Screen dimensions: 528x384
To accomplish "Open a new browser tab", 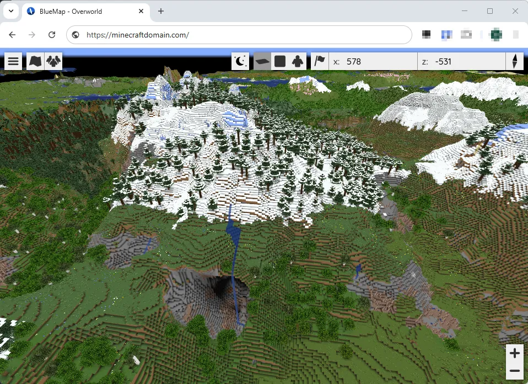I will (x=160, y=11).
